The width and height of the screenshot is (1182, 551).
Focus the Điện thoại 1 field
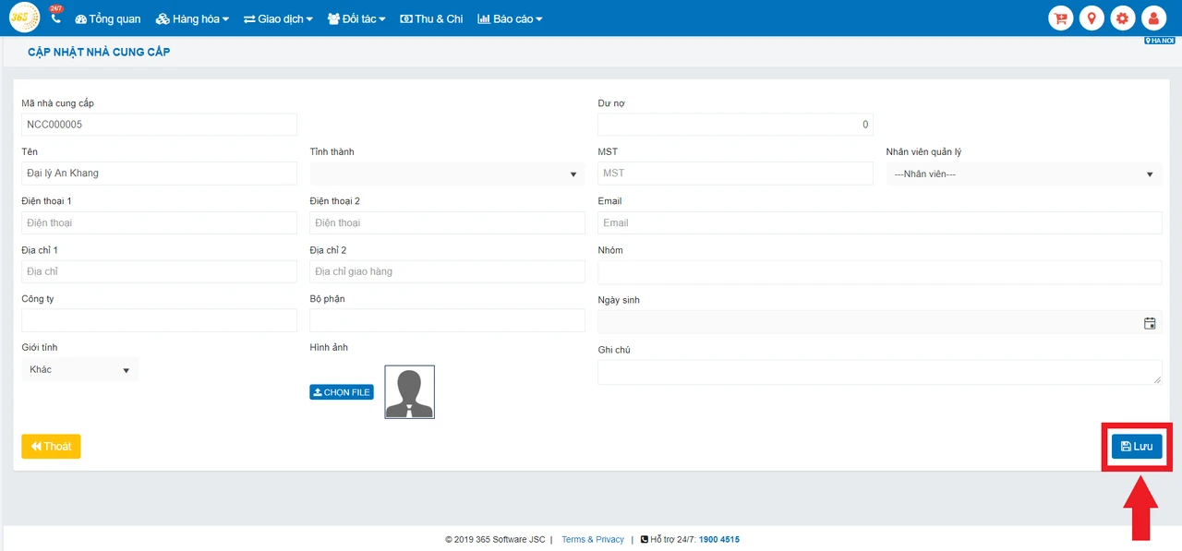(159, 222)
